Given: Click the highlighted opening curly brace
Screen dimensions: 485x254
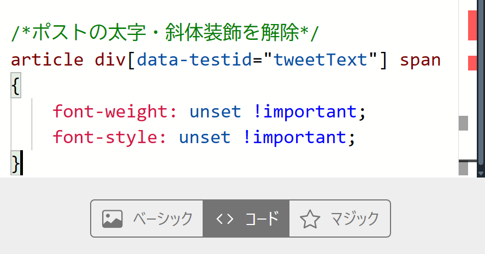Looking at the screenshot, I should [15, 86].
